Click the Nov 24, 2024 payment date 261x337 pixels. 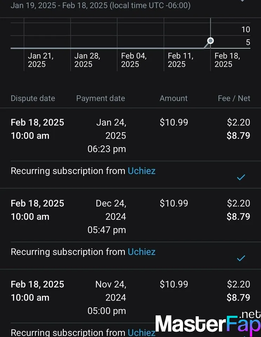click(107, 297)
